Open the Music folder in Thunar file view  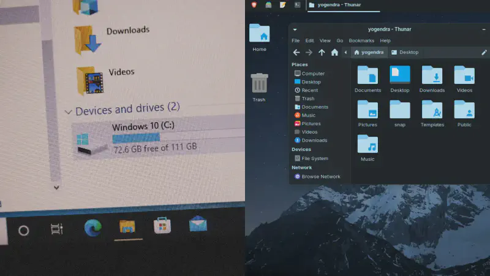pyautogui.click(x=367, y=148)
